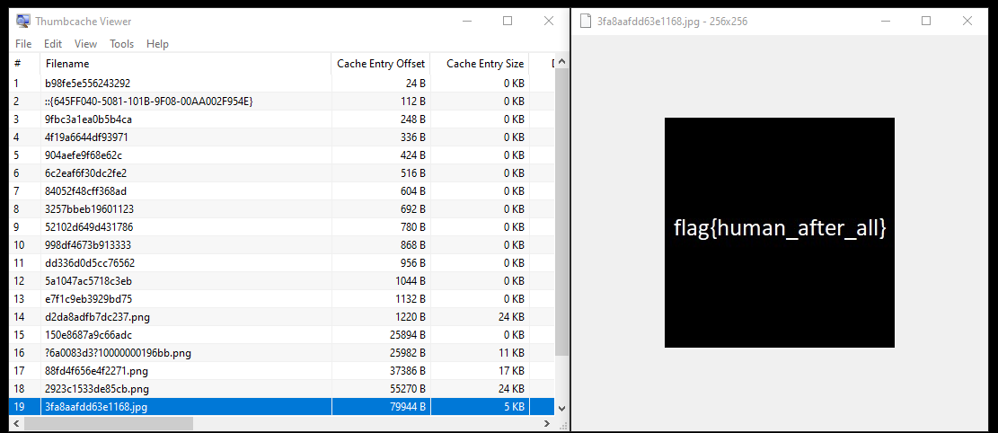998x433 pixels.
Task: Minimize the Thumbcache Viewer window
Action: [x=466, y=21]
